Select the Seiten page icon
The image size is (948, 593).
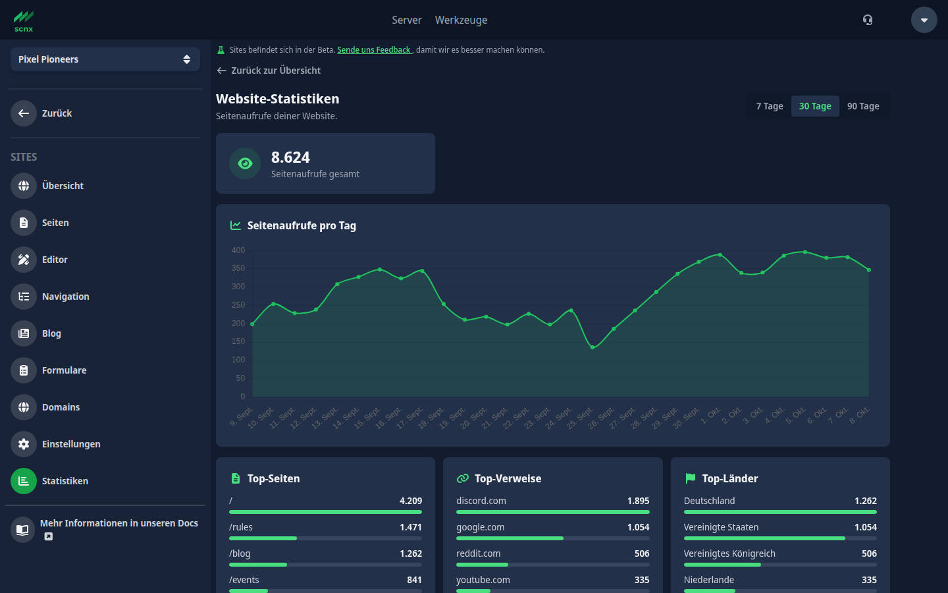(x=24, y=223)
